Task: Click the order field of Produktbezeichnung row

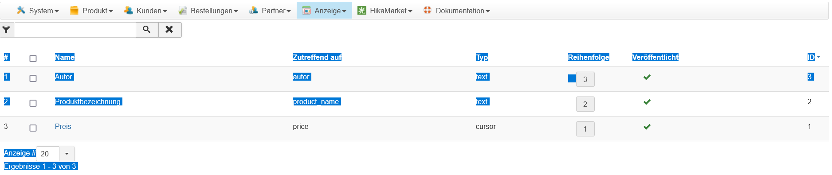Action: (585, 104)
